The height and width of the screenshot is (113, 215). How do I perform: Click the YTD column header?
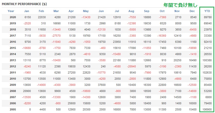tap(207, 11)
